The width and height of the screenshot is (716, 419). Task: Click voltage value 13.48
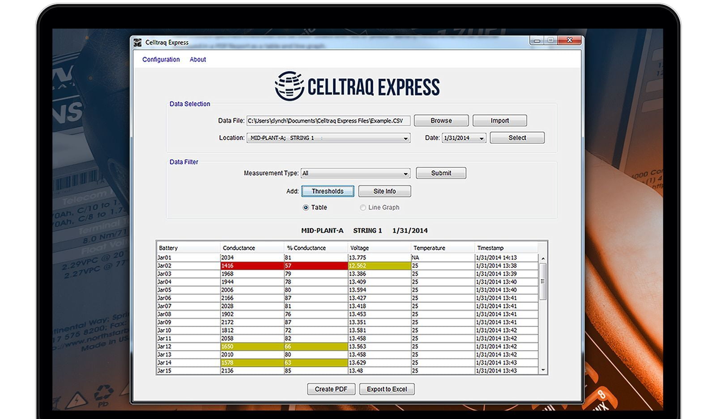pos(379,370)
